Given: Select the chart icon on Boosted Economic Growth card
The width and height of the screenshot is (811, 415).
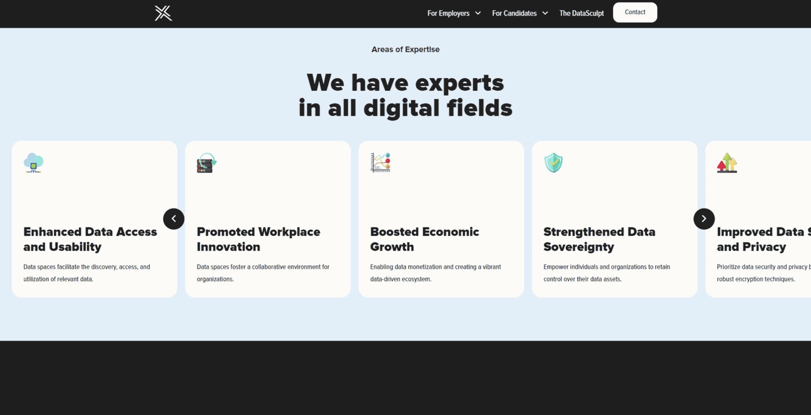Looking at the screenshot, I should point(379,162).
